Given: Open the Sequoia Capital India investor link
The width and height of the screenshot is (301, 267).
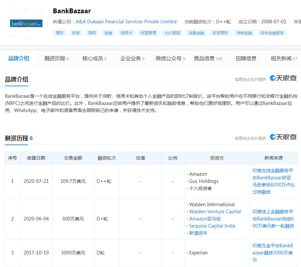Looking at the screenshot, I should (x=212, y=226).
